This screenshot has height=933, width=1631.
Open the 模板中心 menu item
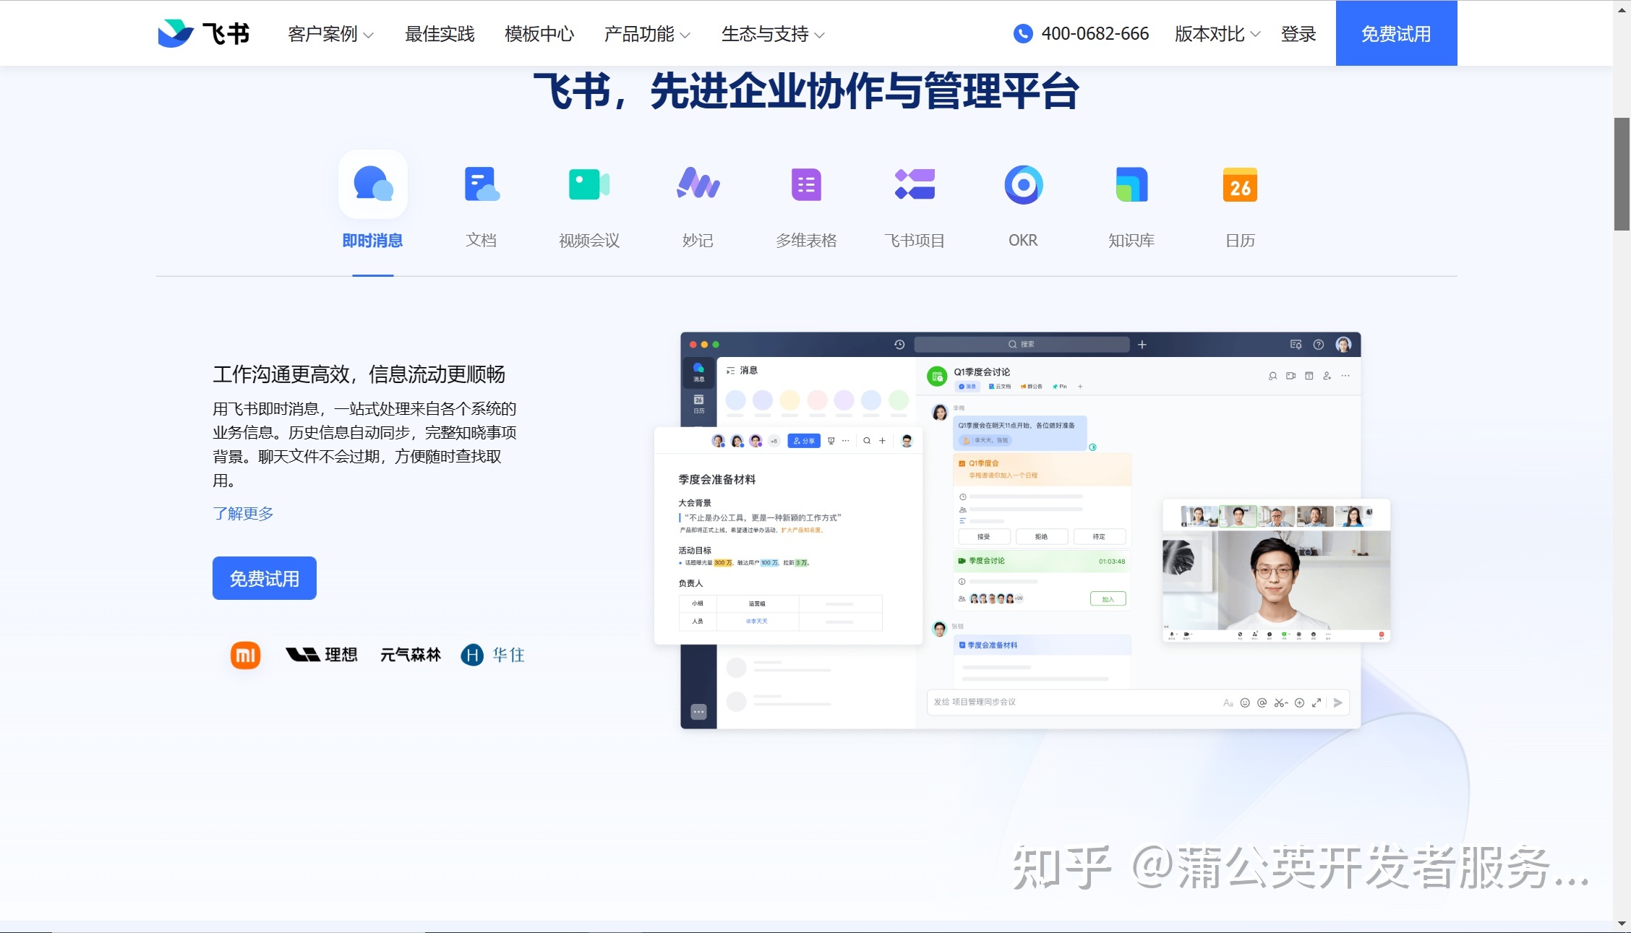[x=539, y=34]
